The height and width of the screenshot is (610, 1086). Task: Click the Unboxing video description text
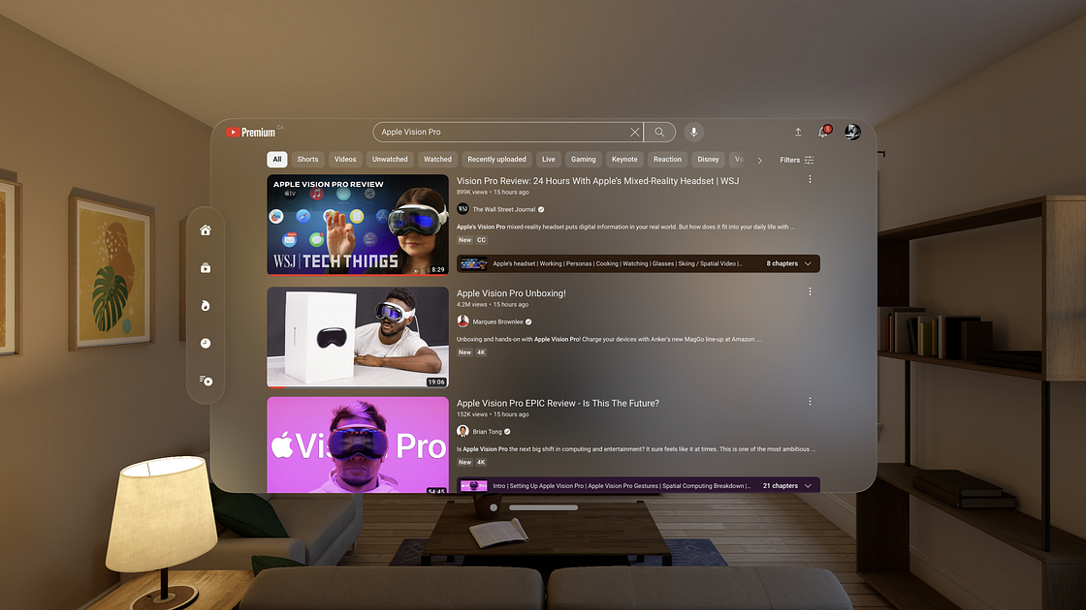point(609,340)
